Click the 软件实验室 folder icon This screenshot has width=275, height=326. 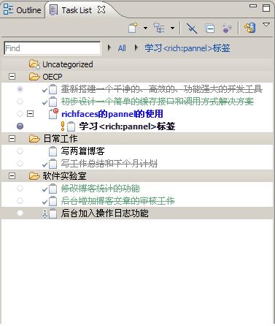(x=34, y=176)
